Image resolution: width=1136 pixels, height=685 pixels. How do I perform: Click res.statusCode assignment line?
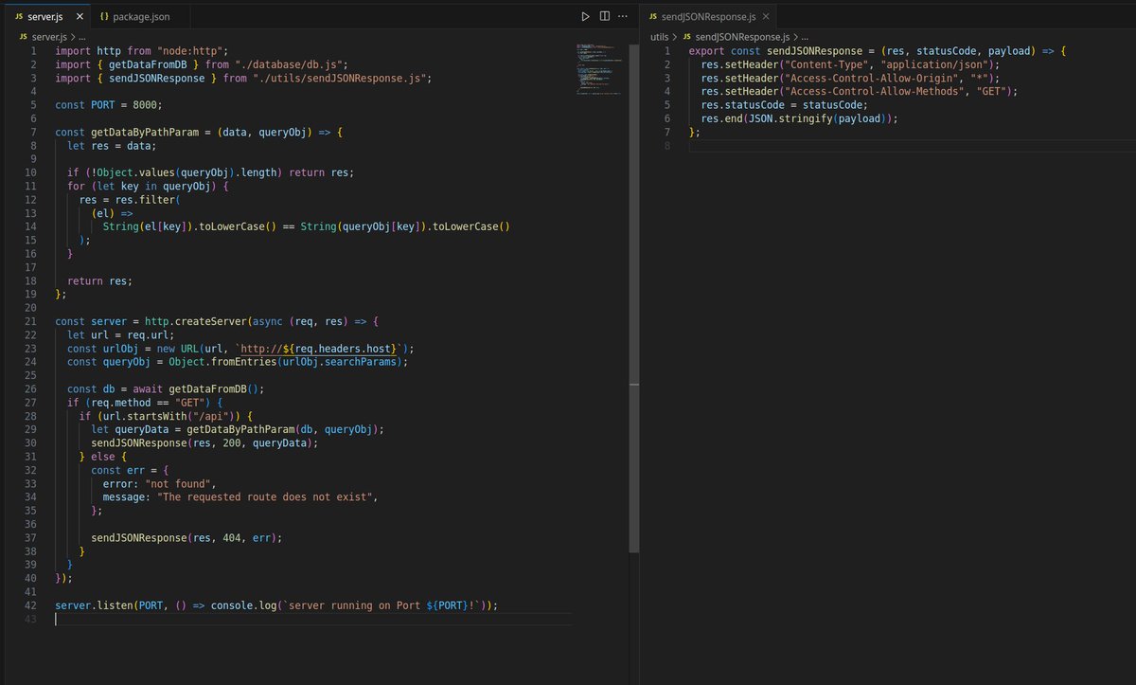784,105
